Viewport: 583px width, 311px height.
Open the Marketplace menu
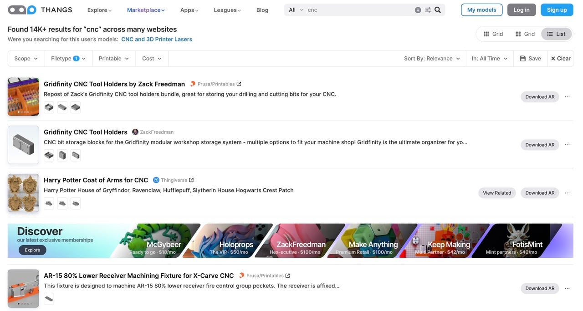(146, 10)
